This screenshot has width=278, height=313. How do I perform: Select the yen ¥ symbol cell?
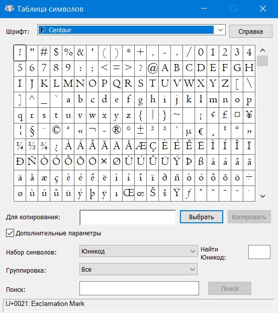249,115
